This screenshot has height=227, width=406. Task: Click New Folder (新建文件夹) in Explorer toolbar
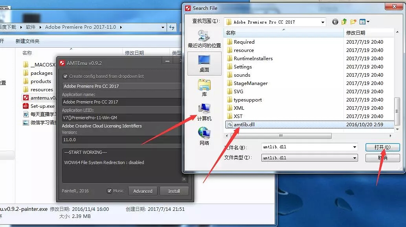[28, 41]
